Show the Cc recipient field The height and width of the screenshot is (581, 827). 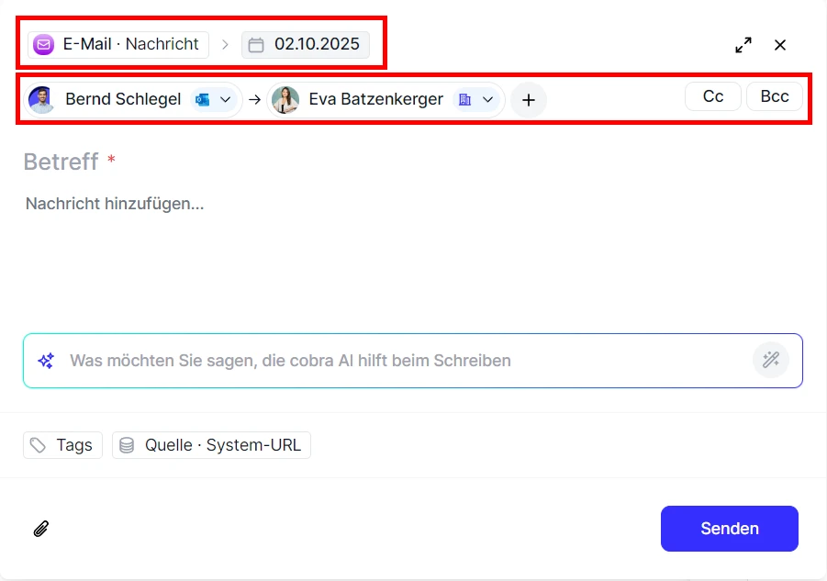(713, 95)
